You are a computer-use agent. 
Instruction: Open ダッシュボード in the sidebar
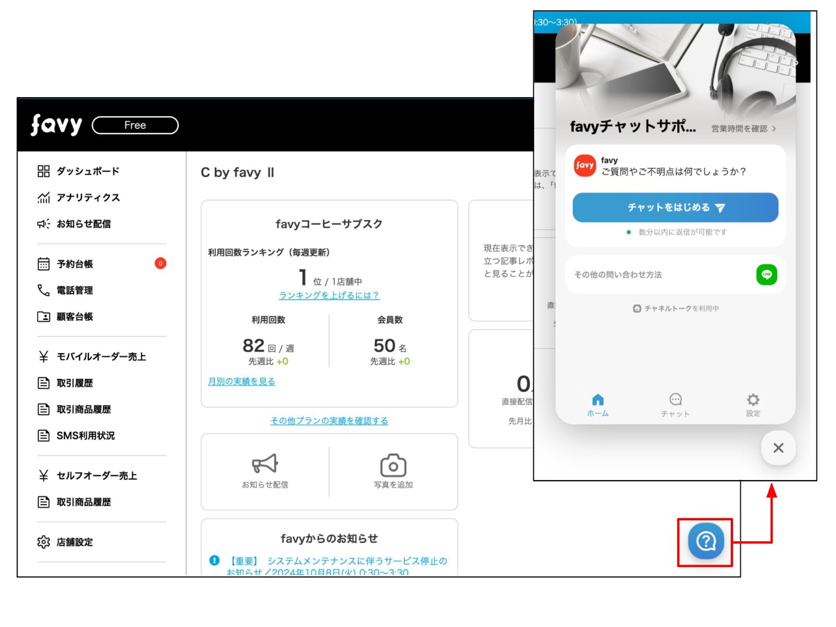(88, 171)
